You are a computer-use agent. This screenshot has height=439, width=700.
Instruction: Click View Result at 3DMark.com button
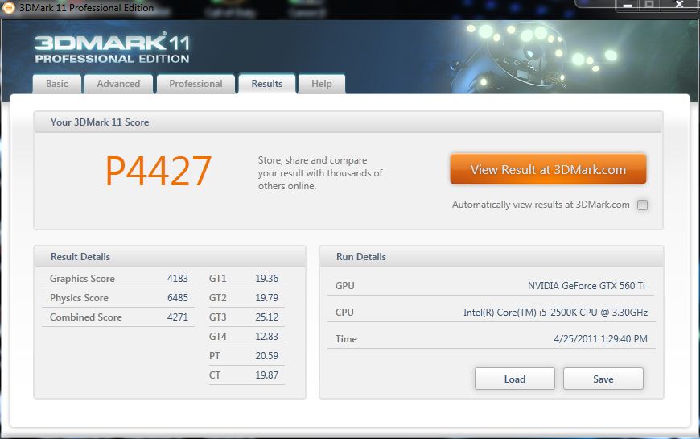548,170
